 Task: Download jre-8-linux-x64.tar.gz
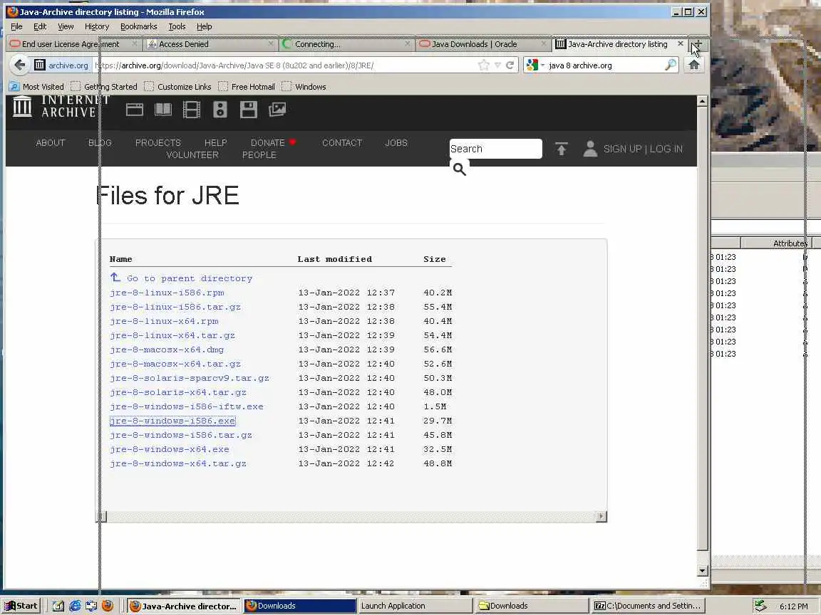pyautogui.click(x=172, y=335)
